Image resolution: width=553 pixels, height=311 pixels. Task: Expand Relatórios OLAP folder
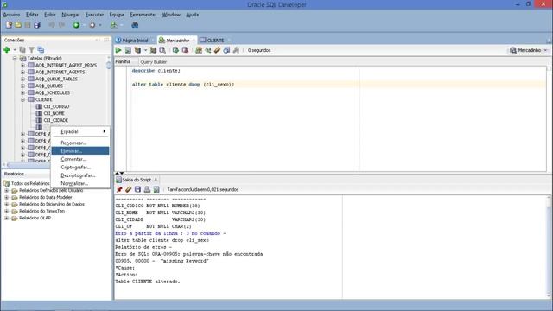(x=6, y=219)
